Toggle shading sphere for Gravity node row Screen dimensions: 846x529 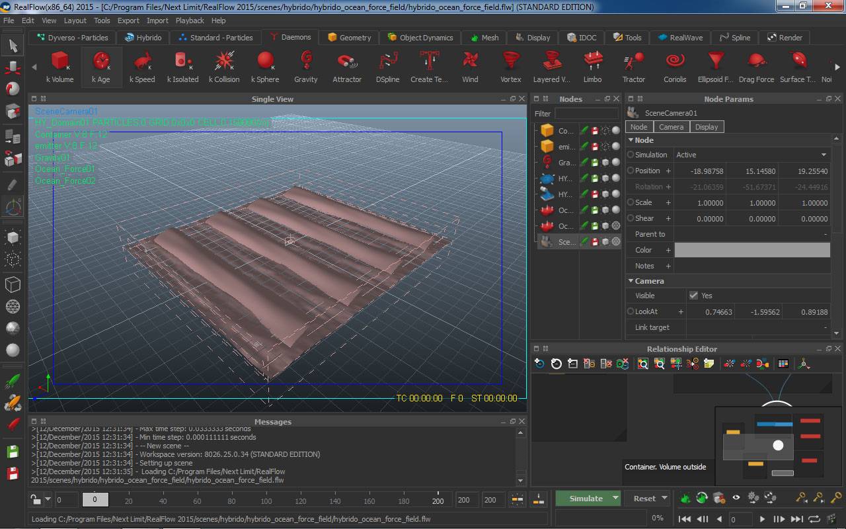point(616,163)
